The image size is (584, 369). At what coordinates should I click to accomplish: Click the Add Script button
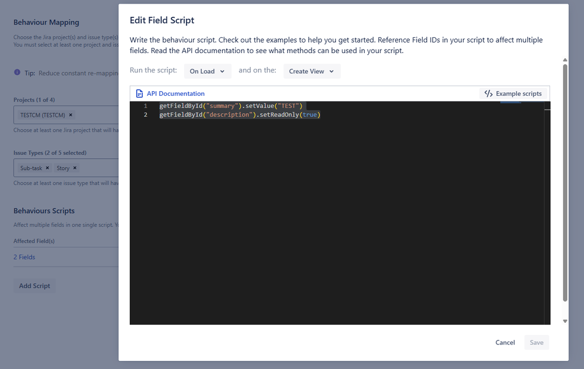[34, 286]
